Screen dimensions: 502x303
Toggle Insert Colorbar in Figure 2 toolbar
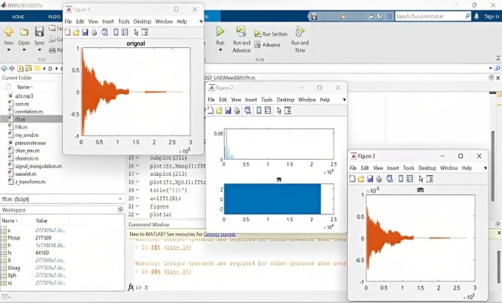(x=259, y=111)
